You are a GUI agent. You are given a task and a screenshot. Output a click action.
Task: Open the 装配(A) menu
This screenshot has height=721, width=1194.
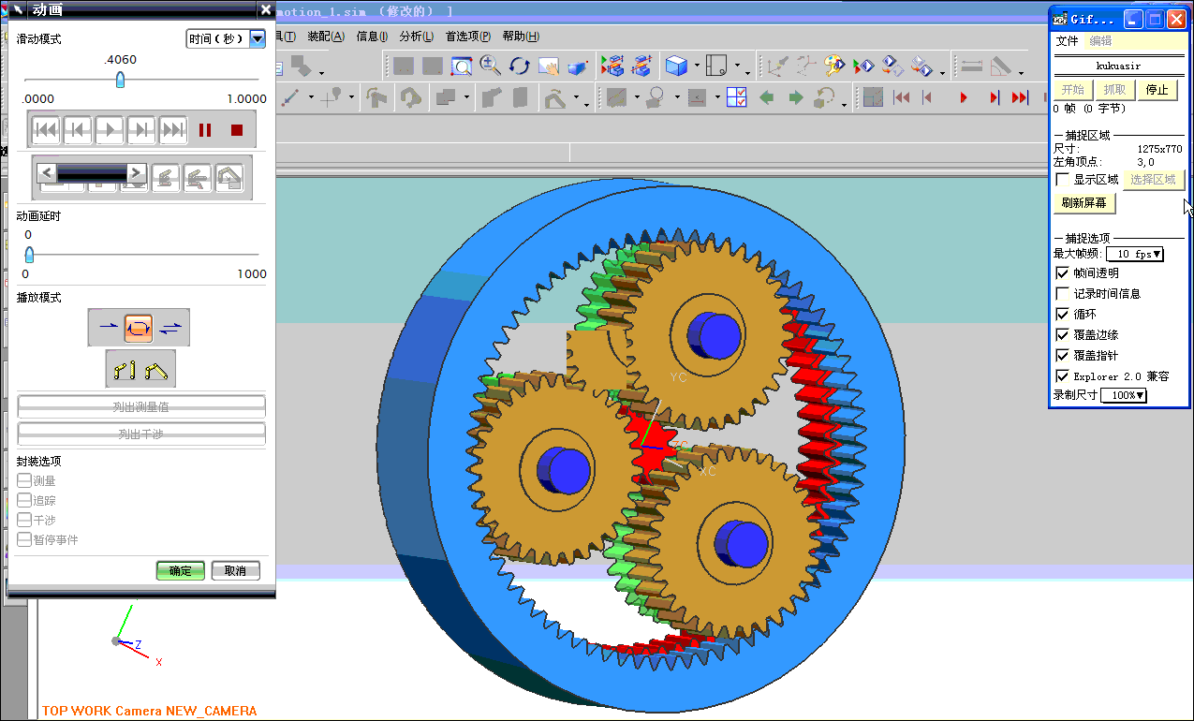[325, 37]
